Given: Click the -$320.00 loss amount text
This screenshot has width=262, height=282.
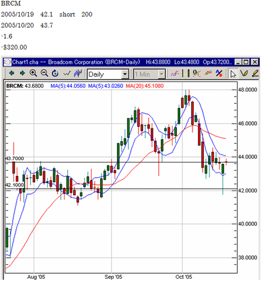Looking at the screenshot, I should pyautogui.click(x=14, y=47).
